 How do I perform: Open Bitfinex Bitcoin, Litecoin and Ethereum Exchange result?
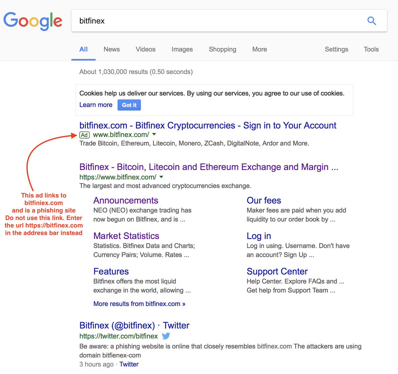[209, 167]
